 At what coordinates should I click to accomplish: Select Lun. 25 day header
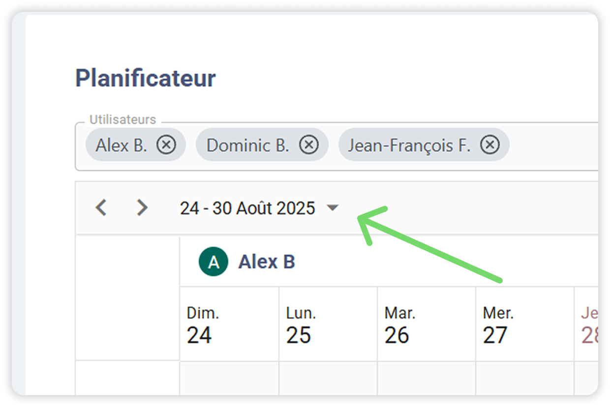pyautogui.click(x=328, y=325)
